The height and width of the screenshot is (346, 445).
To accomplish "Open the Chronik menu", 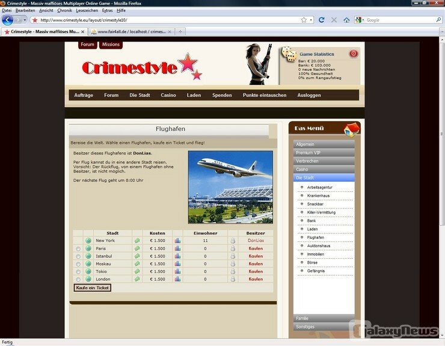I will [64, 10].
